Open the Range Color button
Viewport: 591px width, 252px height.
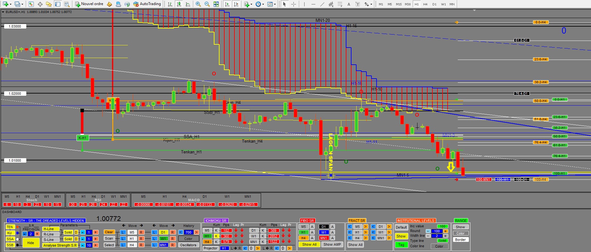click(461, 233)
